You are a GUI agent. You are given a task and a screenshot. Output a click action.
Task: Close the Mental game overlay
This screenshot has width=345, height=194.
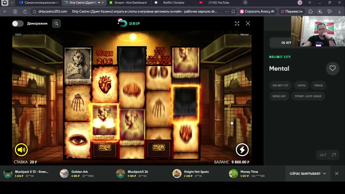[x=248, y=23]
